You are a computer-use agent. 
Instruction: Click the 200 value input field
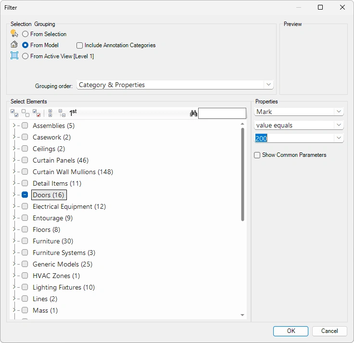294,138
